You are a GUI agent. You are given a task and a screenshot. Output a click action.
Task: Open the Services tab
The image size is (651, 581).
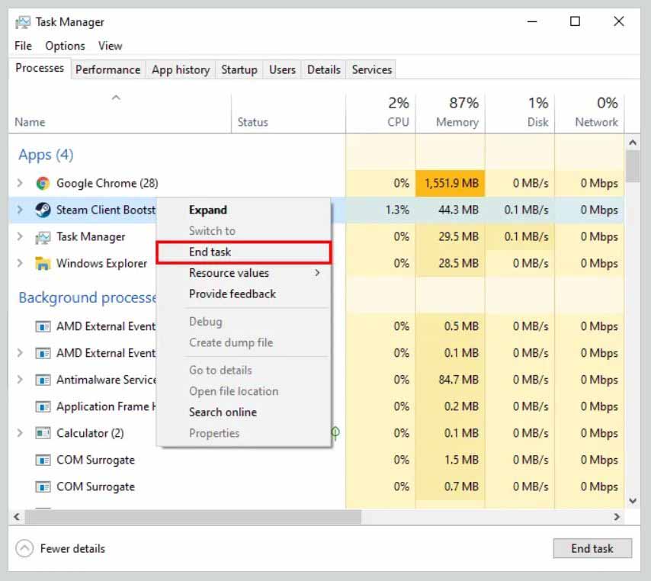point(371,69)
